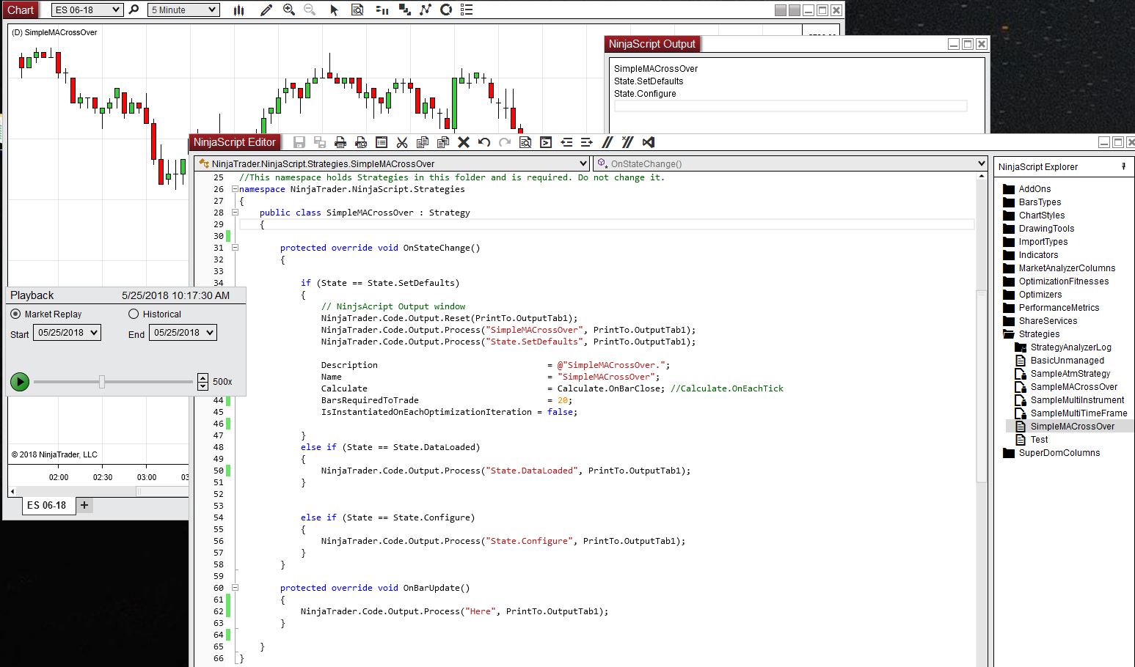Image resolution: width=1135 pixels, height=667 pixels.
Task: Click the chart Zoom In magnifier
Action: (x=289, y=10)
